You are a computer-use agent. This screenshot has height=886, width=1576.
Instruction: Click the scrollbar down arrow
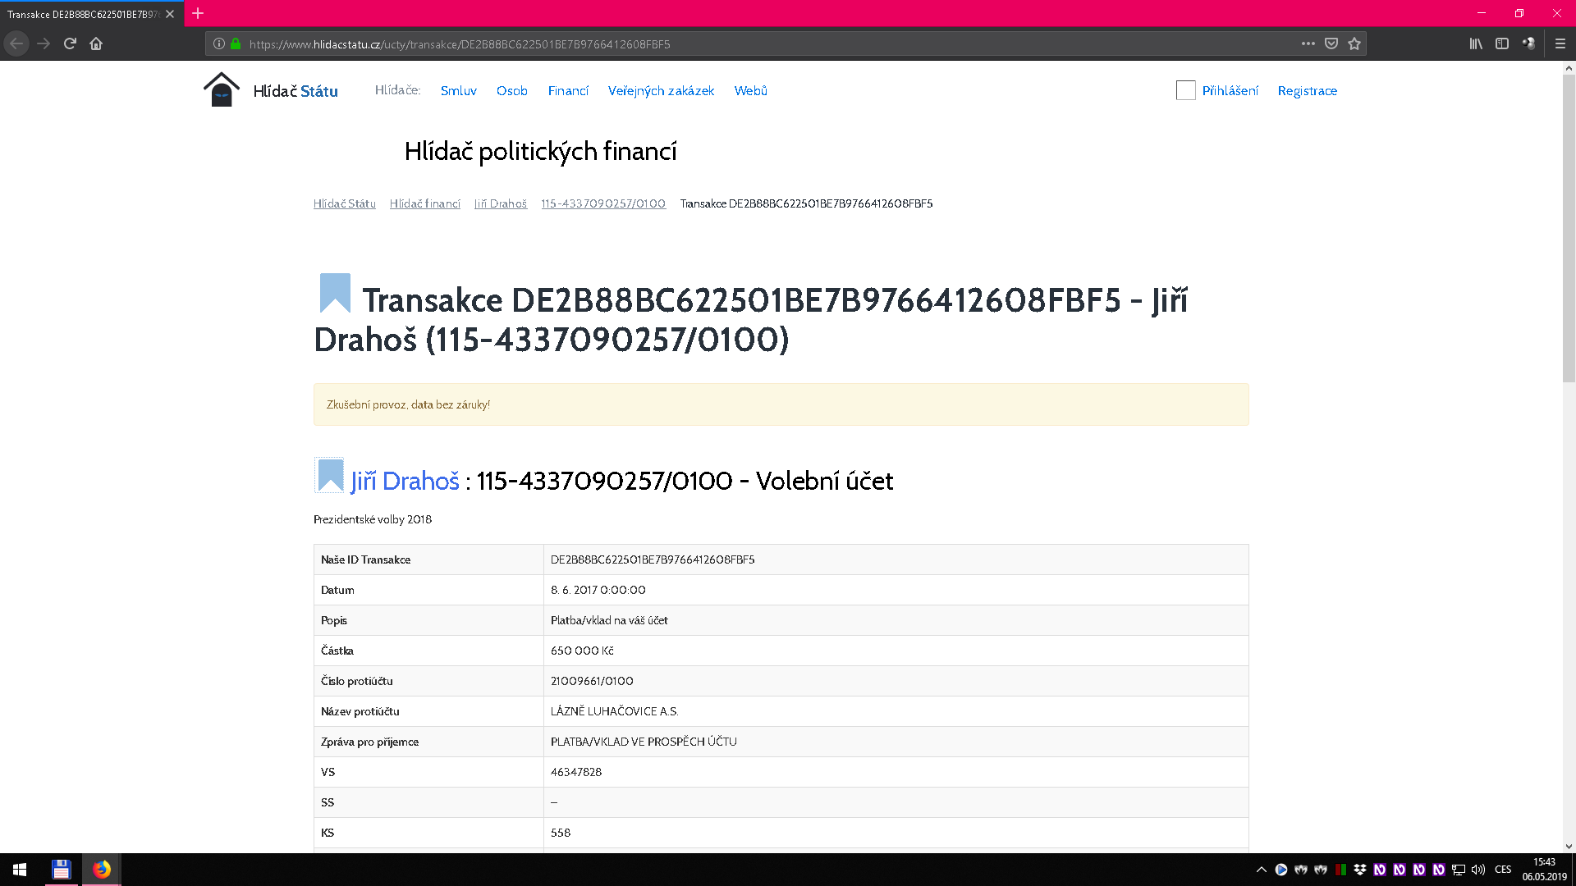tap(1569, 846)
